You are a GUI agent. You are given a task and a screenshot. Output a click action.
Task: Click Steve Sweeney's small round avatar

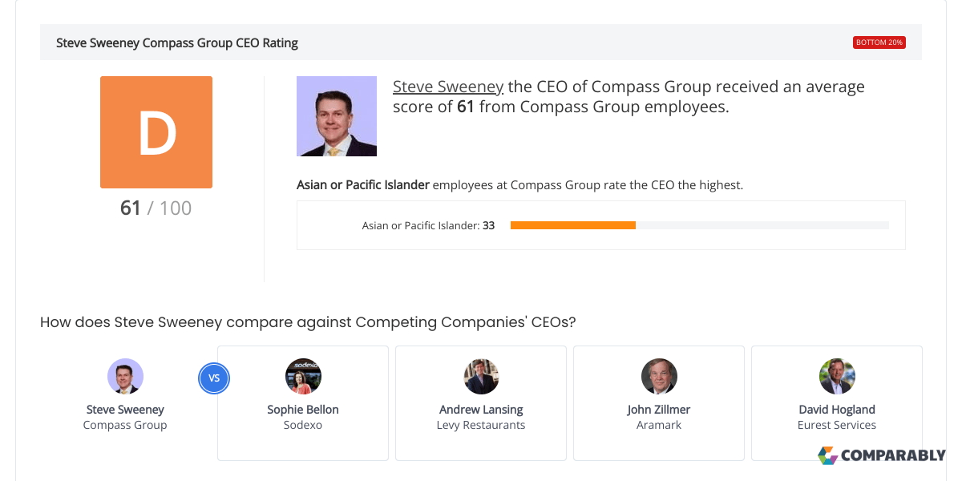tap(125, 376)
